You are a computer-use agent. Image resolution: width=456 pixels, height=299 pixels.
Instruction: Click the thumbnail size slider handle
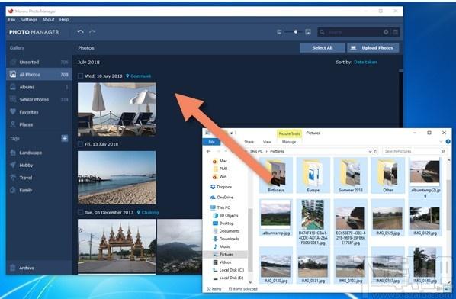[296, 32]
